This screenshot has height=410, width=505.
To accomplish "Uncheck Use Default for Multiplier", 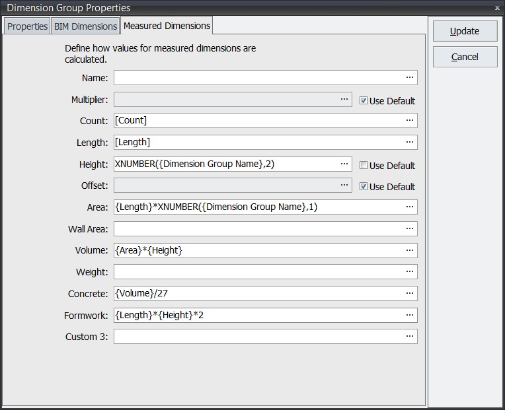I will pyautogui.click(x=364, y=100).
